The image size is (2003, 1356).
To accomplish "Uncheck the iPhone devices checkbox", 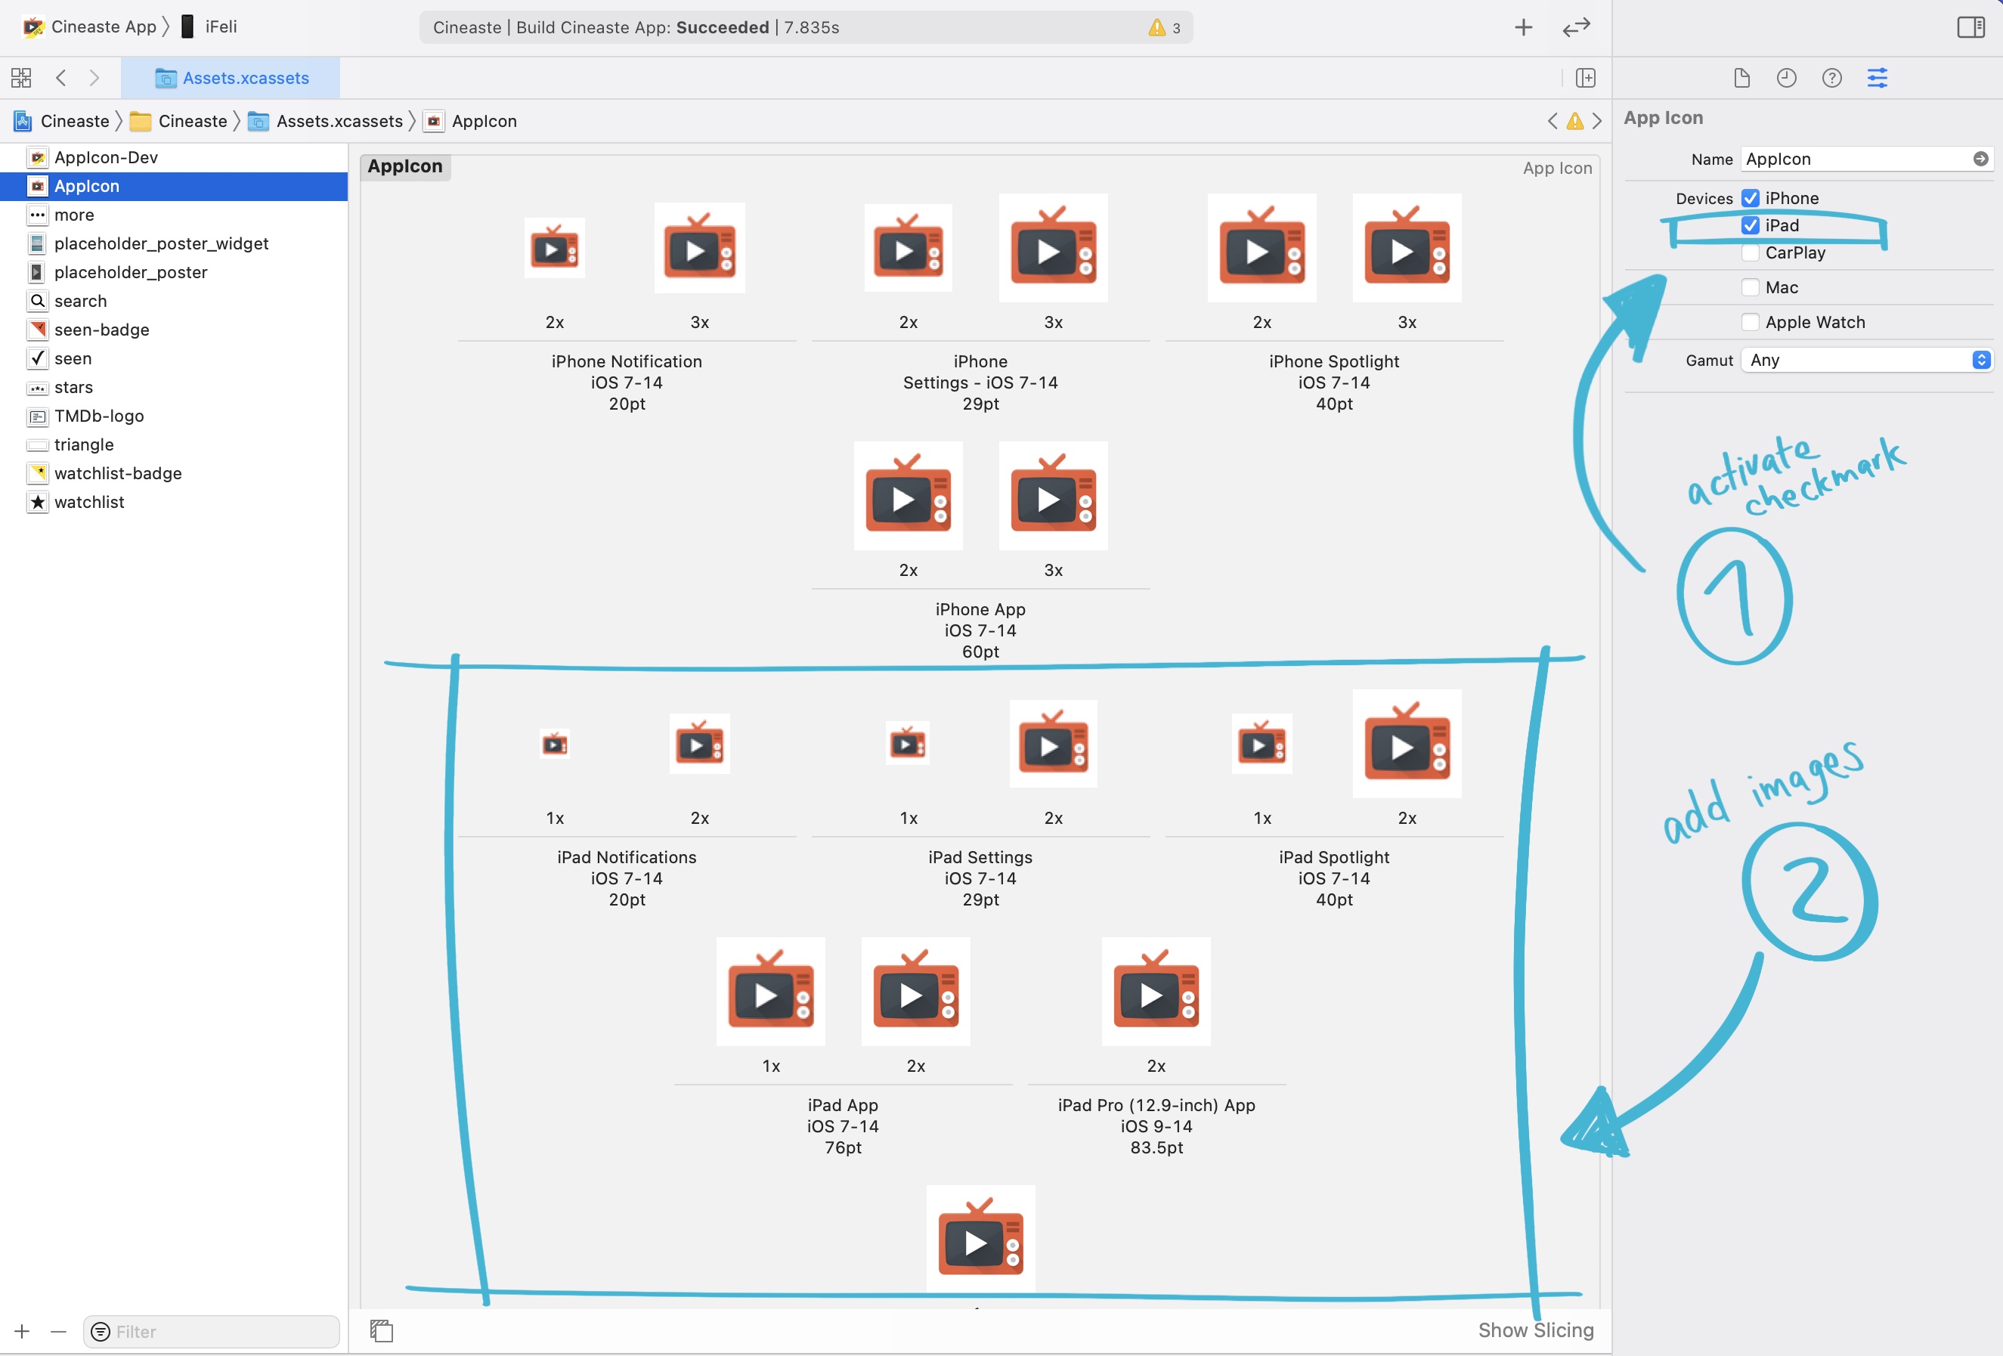I will click(1750, 198).
